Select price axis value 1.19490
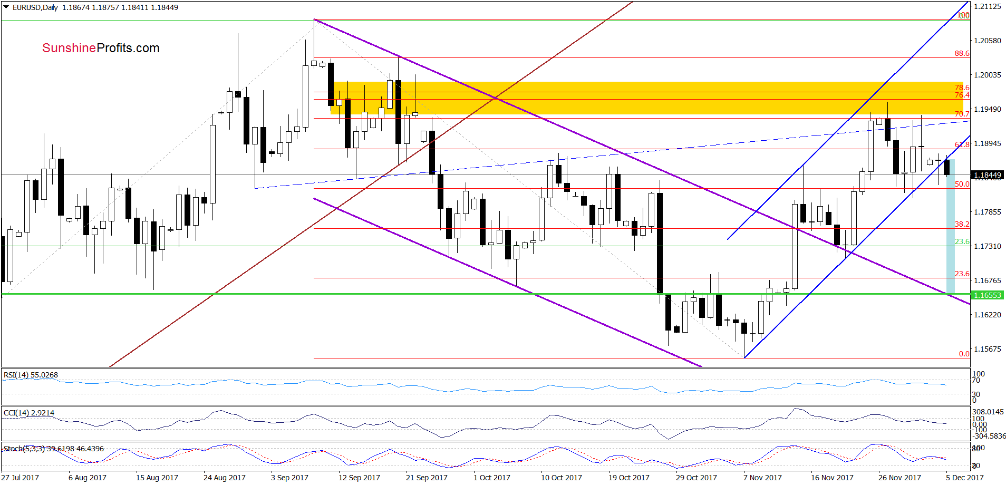This screenshot has height=485, width=1006. [x=988, y=109]
